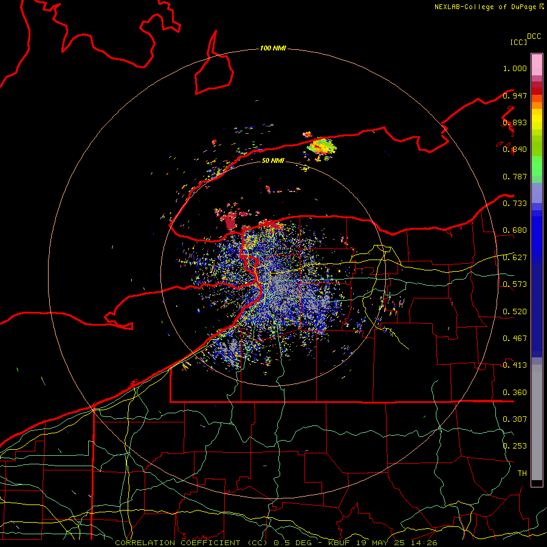The image size is (547, 547).
Task: Click the 50 NMI range ring label
Action: click(273, 160)
